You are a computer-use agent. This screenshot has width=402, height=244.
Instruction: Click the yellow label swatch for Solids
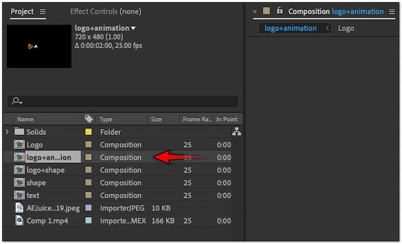pyautogui.click(x=88, y=132)
